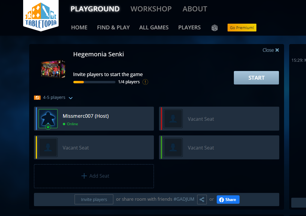Open the Playground tab
This screenshot has width=306, height=216.
tap(95, 9)
